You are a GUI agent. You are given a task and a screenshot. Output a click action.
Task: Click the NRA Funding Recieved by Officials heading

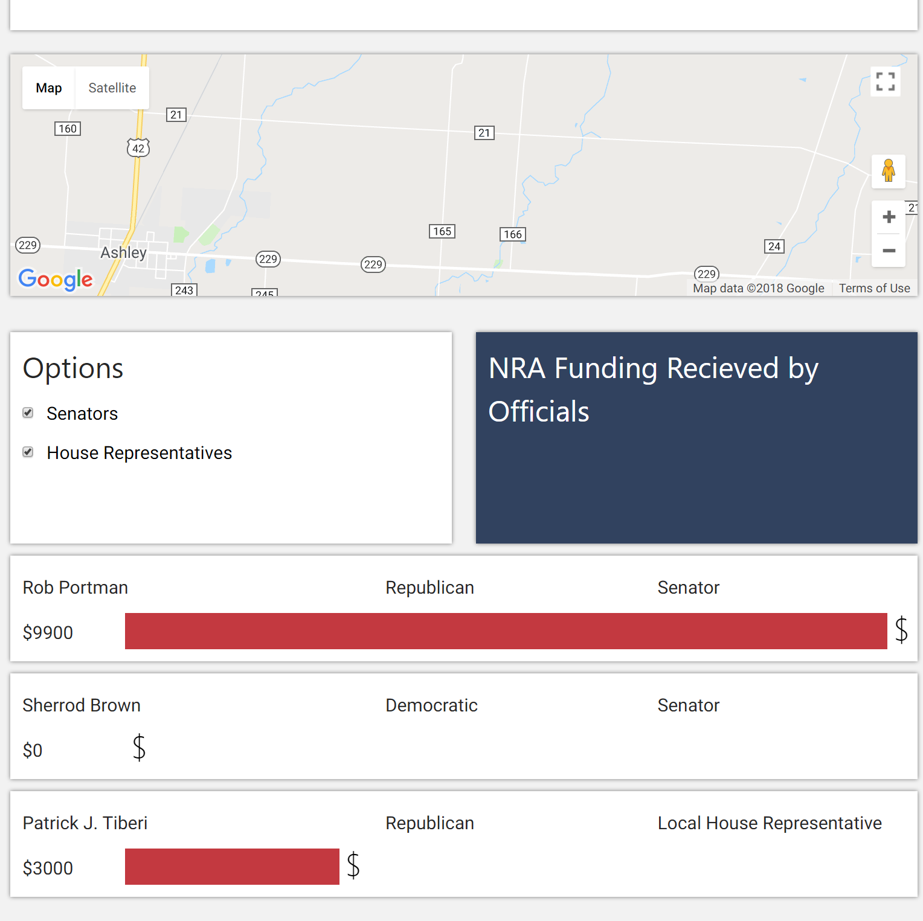(653, 390)
